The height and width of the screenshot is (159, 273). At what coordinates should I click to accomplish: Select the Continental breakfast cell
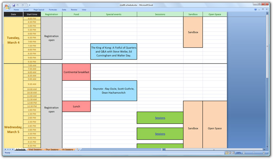pos(76,72)
